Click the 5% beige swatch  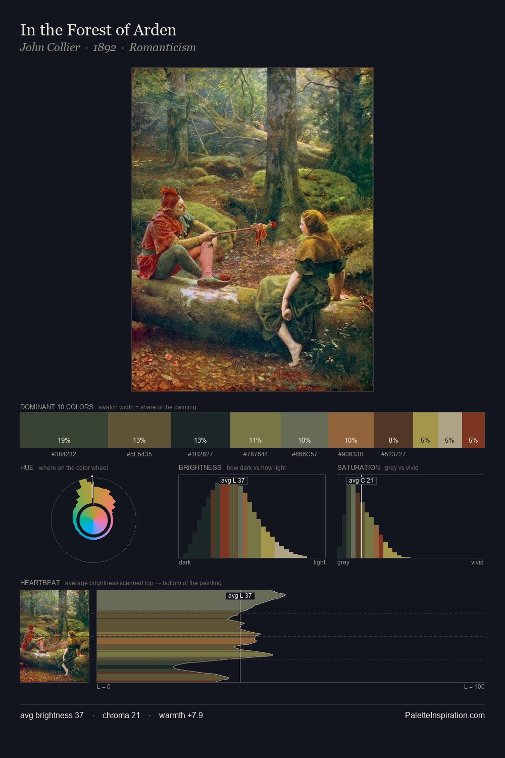pos(449,430)
